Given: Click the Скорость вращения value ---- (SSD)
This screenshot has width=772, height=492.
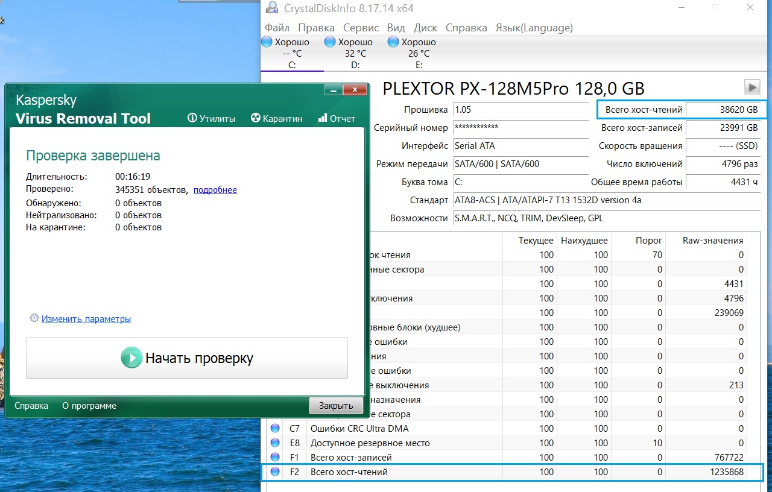Looking at the screenshot, I should [x=724, y=146].
